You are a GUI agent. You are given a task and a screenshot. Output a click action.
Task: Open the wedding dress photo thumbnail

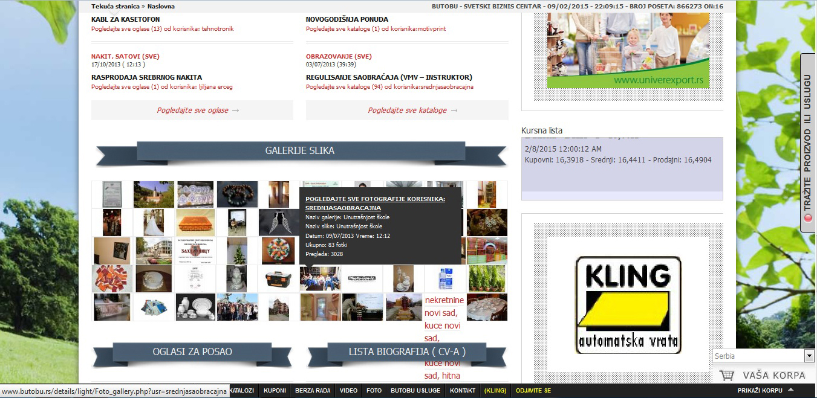tap(153, 222)
